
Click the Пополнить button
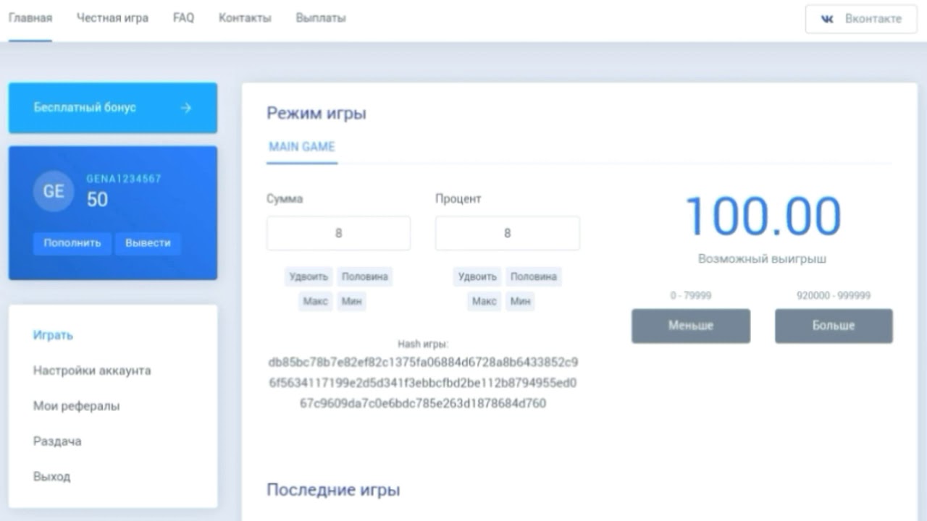(72, 243)
